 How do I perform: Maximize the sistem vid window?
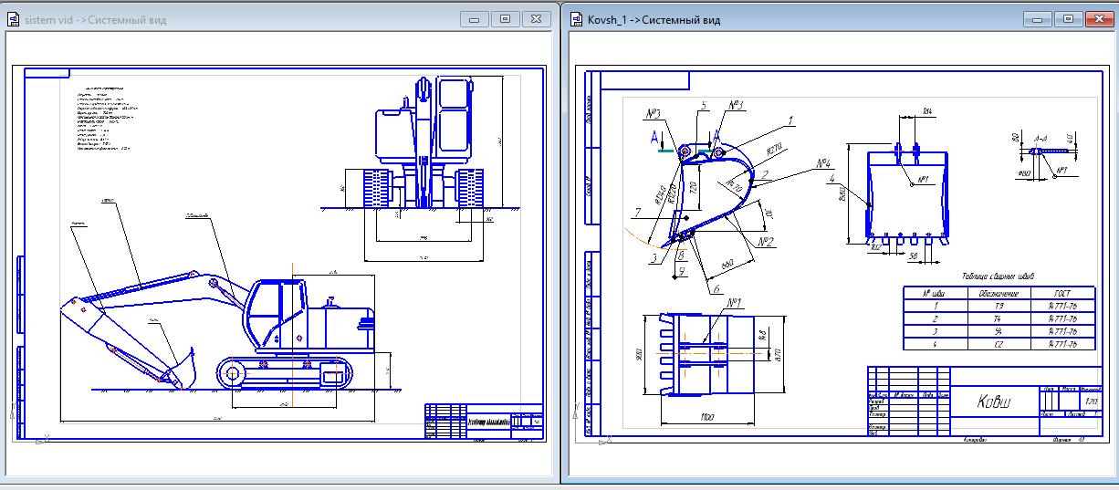point(505,18)
